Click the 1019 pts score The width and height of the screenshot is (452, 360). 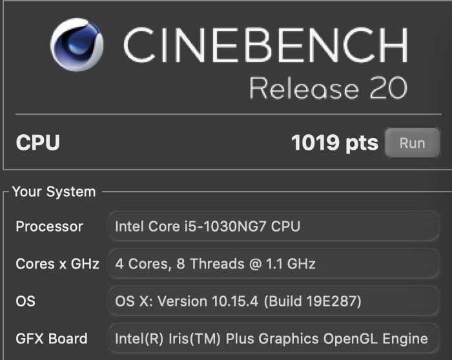(334, 143)
